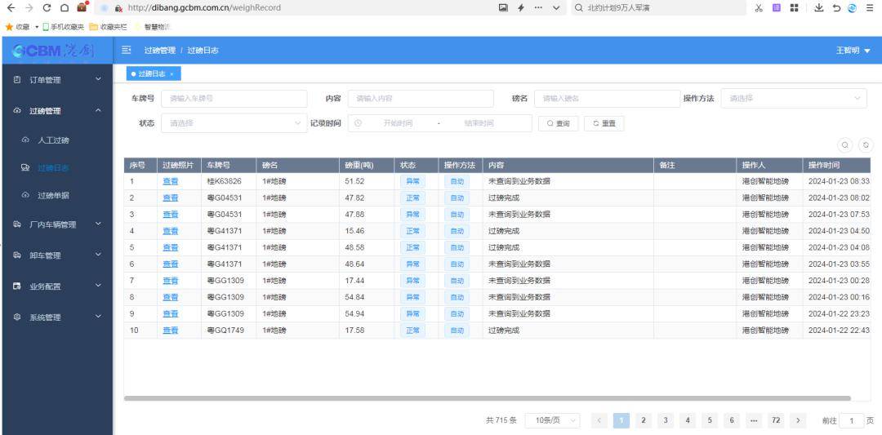This screenshot has height=435, width=882.
Task: Open the apps grid icon in browser toolbar
Action: point(795,8)
